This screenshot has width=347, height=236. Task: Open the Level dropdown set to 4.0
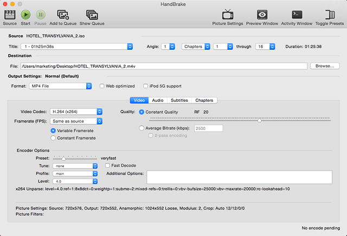[75, 181]
